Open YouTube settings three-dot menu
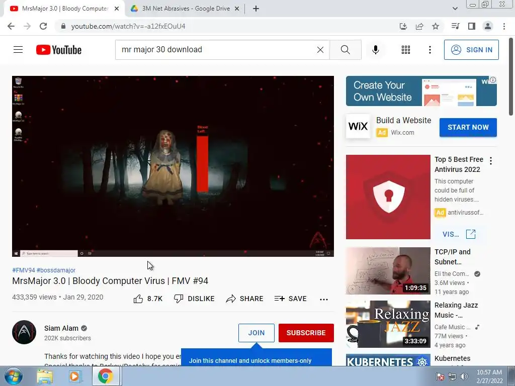This screenshot has height=386, width=515. (430, 50)
